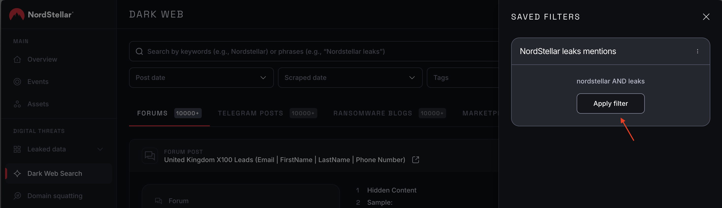Image resolution: width=722 pixels, height=208 pixels.
Task: Open the Tags filter dropdown
Action: click(463, 78)
